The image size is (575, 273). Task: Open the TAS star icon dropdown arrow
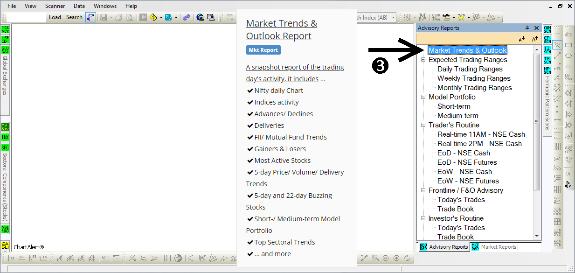[x=468, y=17]
